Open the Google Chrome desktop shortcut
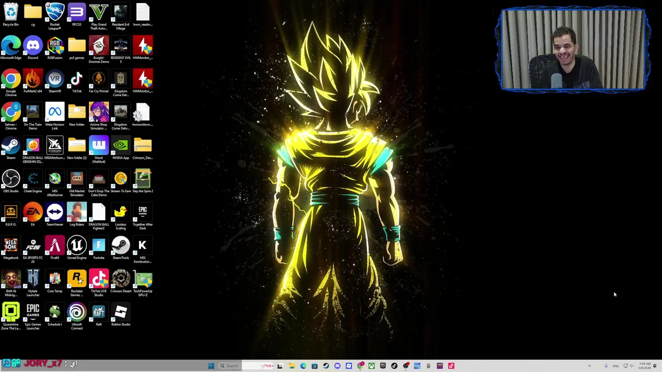Viewport: 662px width, 372px height. [x=11, y=83]
